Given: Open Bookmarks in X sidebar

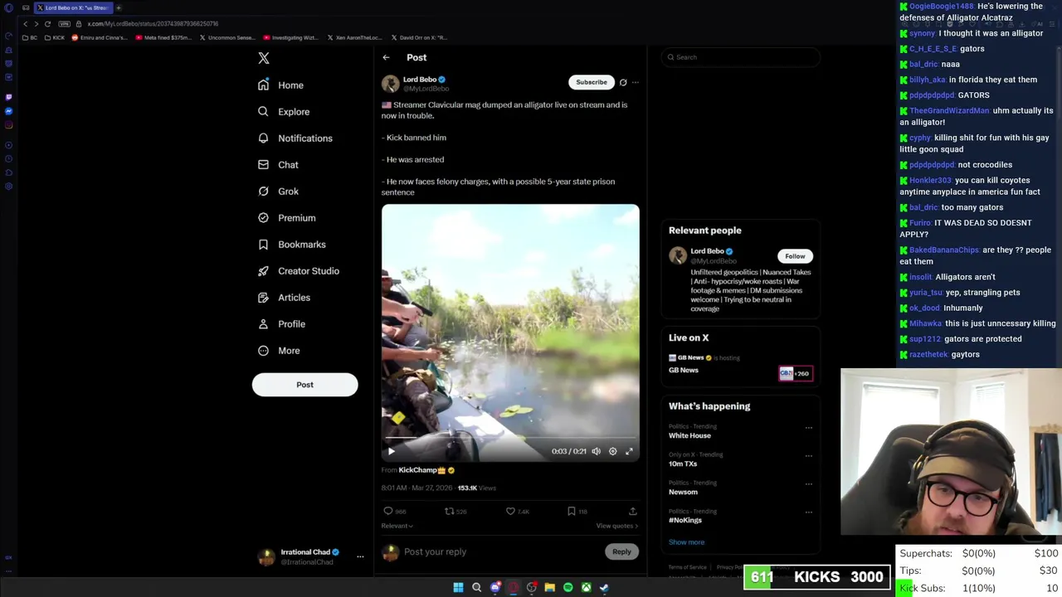Looking at the screenshot, I should coord(291,245).
